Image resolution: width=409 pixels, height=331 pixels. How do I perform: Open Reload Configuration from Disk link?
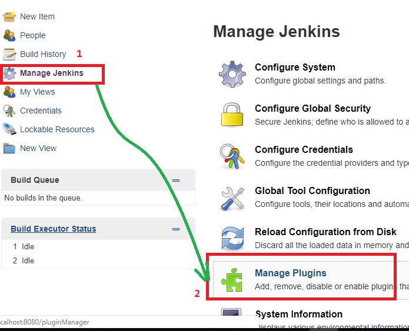(x=325, y=232)
